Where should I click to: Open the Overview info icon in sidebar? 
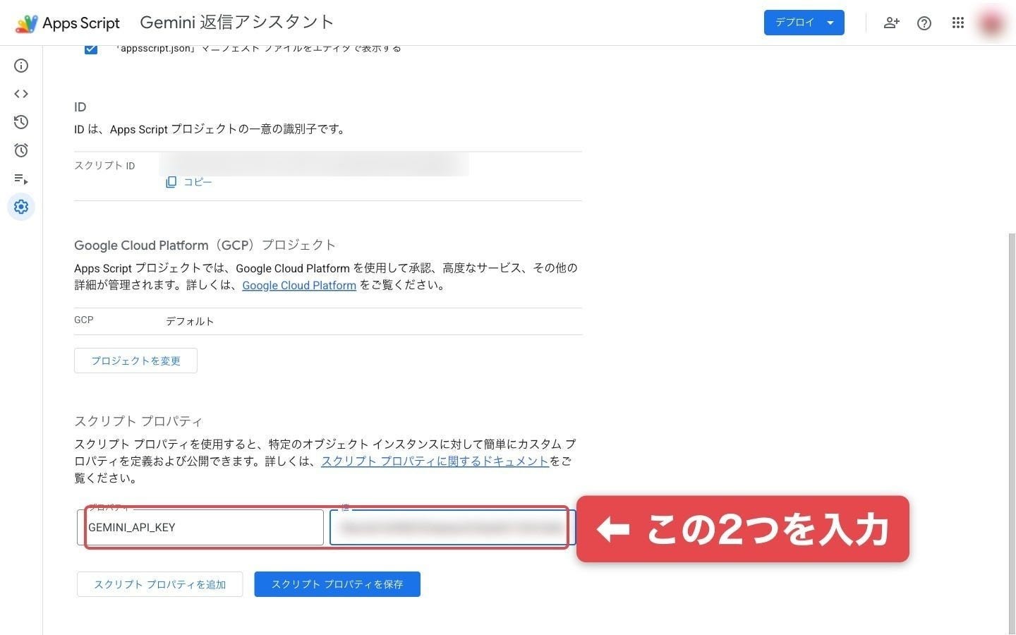click(x=21, y=66)
